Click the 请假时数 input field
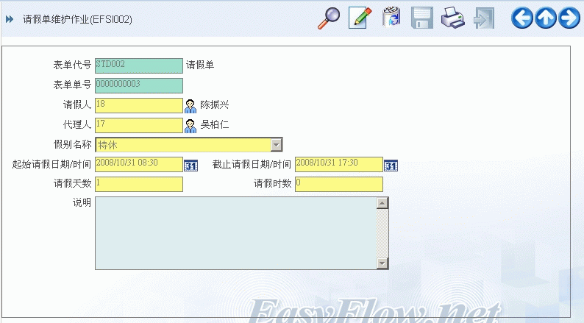This screenshot has height=323, width=584. [x=338, y=184]
